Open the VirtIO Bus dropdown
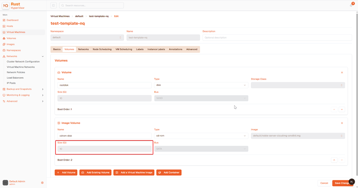This screenshot has height=188, width=358. point(201,98)
